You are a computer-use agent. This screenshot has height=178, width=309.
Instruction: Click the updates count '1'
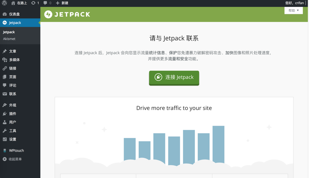coord(38,3)
